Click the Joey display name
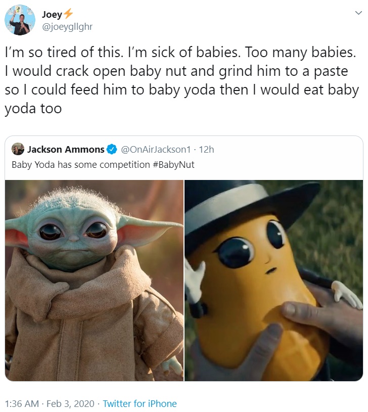 pyautogui.click(x=52, y=14)
